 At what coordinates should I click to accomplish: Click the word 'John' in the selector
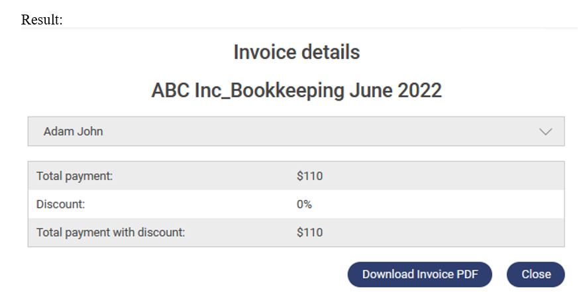[90, 131]
